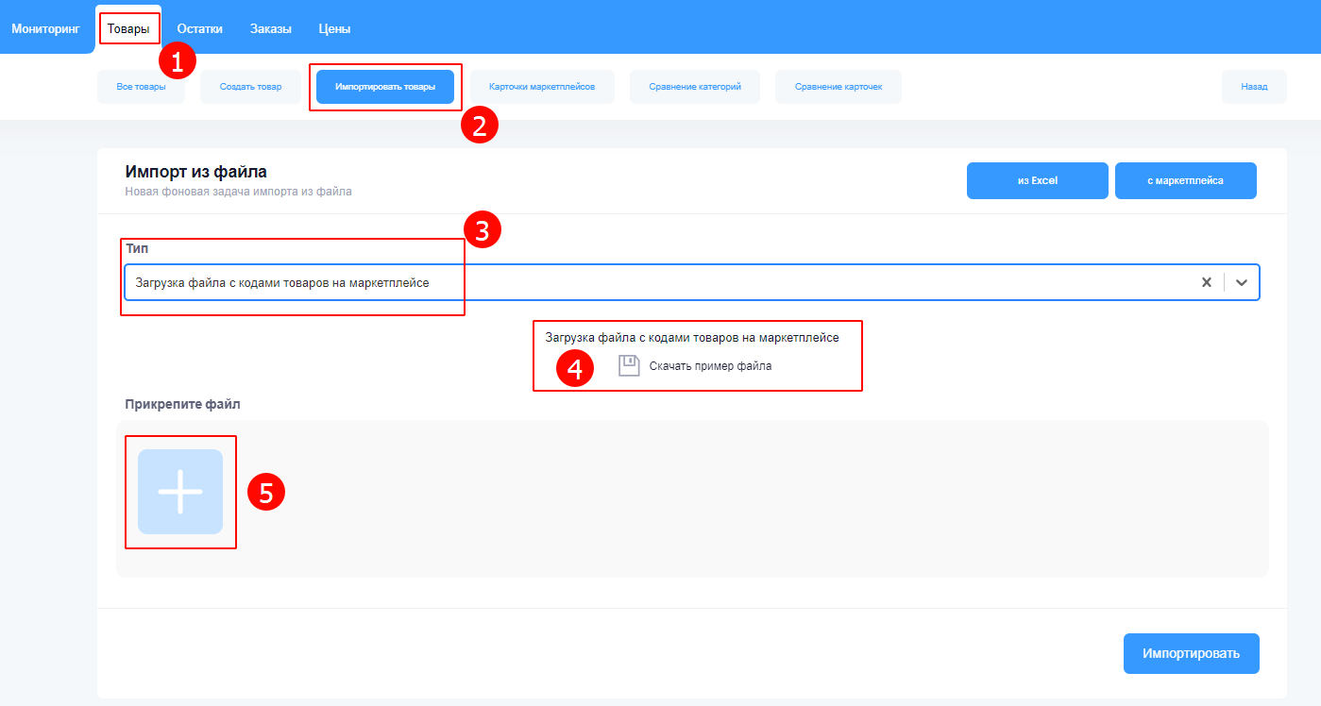Choose import из Excel button
The width and height of the screenshot is (1321, 706).
point(1037,180)
